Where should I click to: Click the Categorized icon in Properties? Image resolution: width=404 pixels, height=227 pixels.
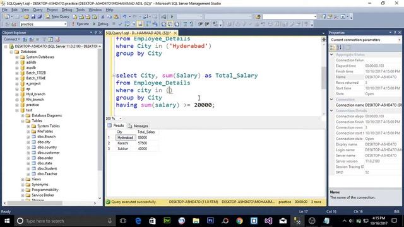pyautogui.click(x=333, y=48)
